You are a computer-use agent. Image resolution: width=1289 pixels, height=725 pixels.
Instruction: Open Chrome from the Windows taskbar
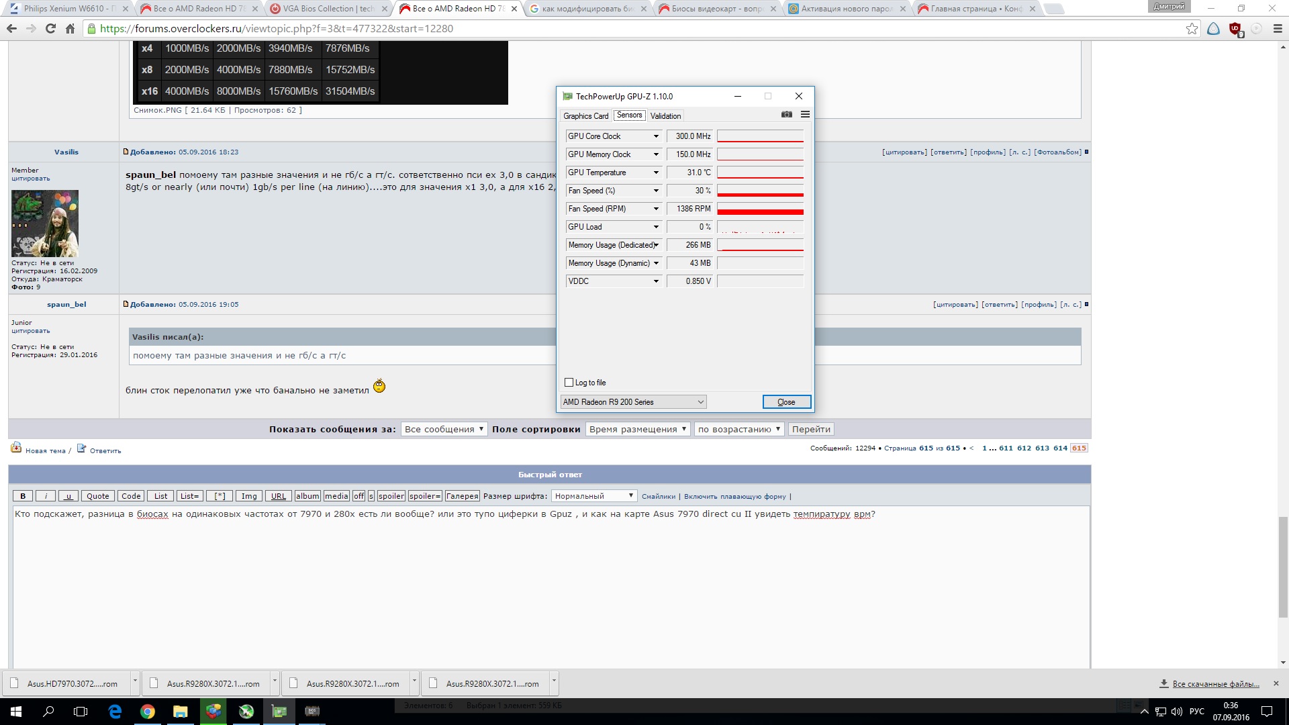[x=148, y=712]
